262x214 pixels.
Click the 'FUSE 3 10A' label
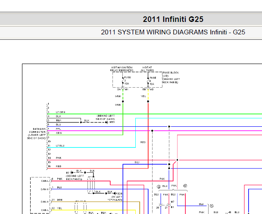(128, 80)
